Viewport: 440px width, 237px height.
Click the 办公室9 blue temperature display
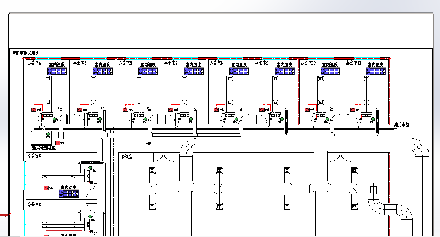[x=285, y=71]
